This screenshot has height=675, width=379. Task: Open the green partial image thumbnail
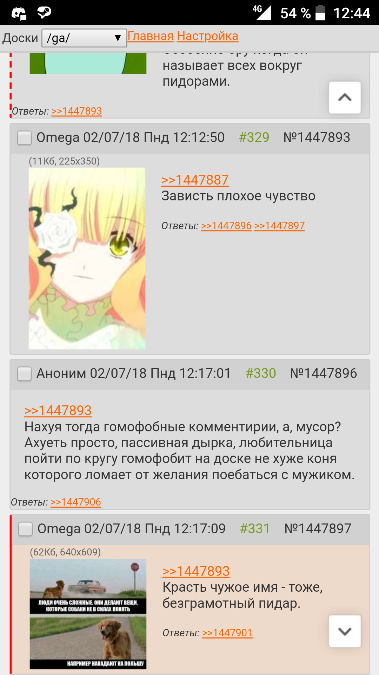[88, 64]
